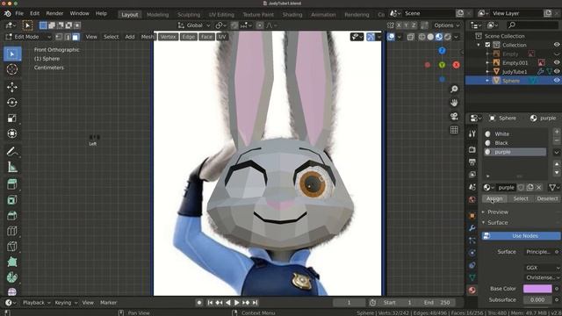Open the viewport Select menu
This screenshot has height=316, width=562.
point(112,37)
